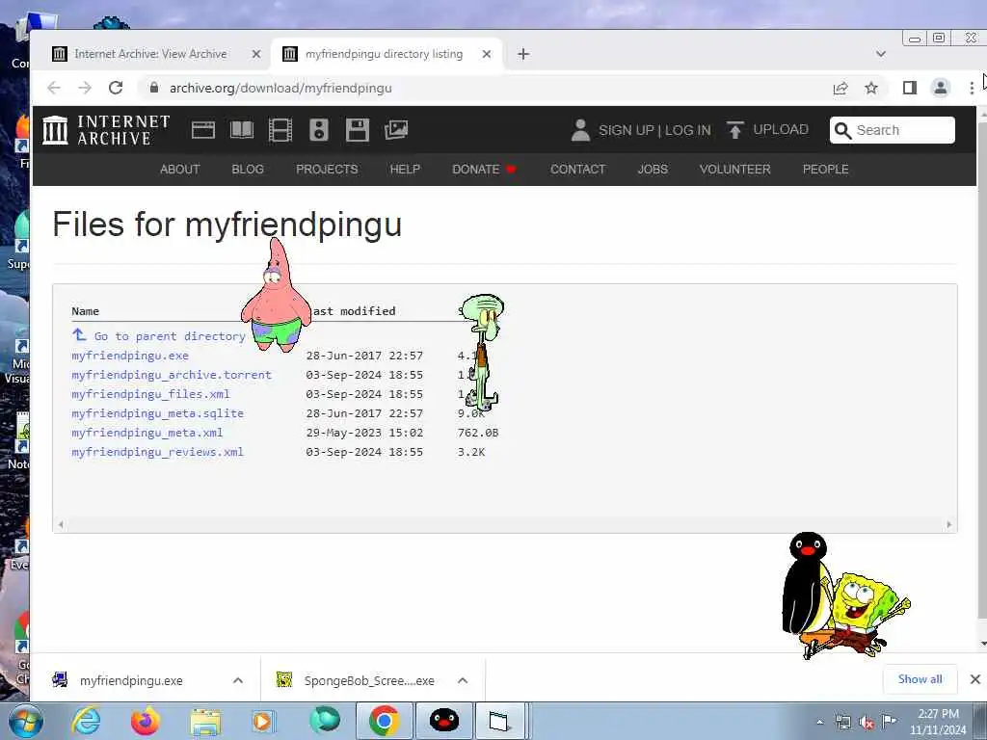Viewport: 987px width, 740px height.
Task: Reload the page with the refresh button
Action: pyautogui.click(x=116, y=88)
